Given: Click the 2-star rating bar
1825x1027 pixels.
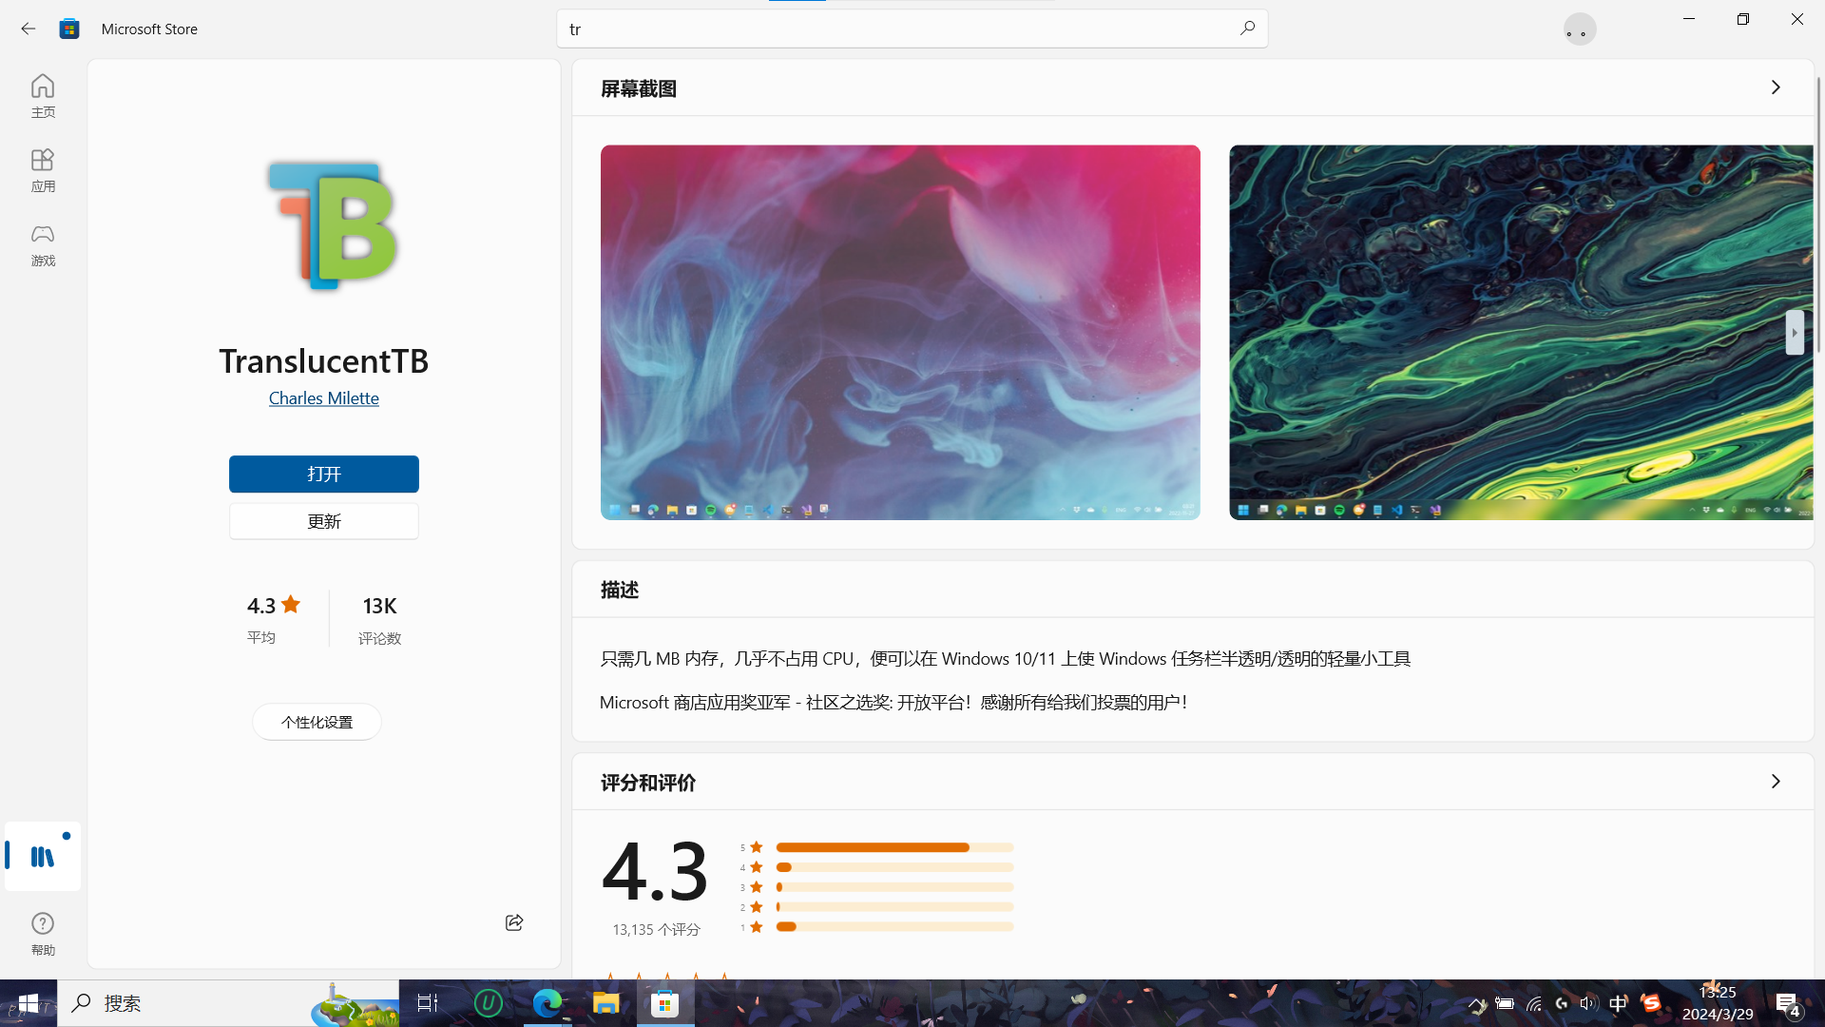Looking at the screenshot, I should pyautogui.click(x=894, y=906).
